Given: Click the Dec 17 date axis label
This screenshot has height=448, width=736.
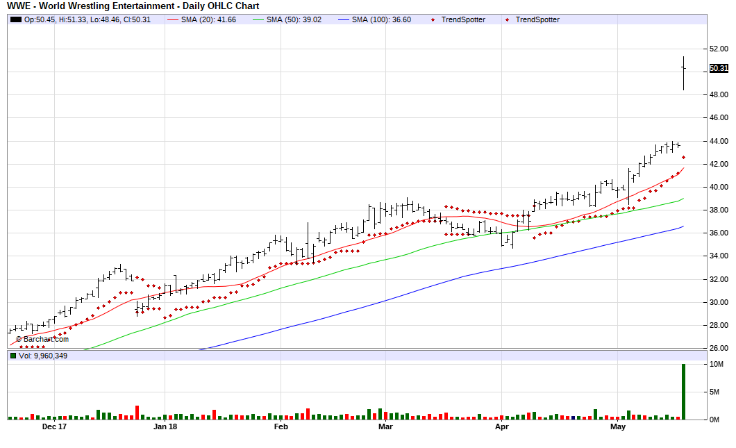Looking at the screenshot, I should [x=54, y=427].
